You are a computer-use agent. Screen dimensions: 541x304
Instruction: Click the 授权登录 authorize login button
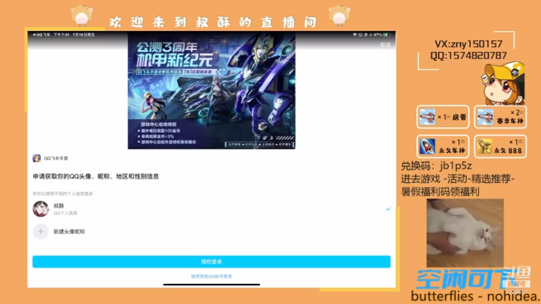click(212, 261)
